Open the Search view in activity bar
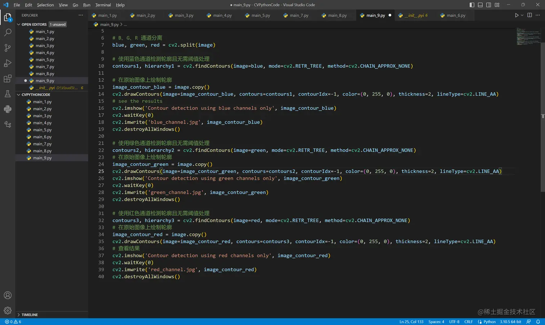Viewport: 545px width, 325px height. click(8, 32)
